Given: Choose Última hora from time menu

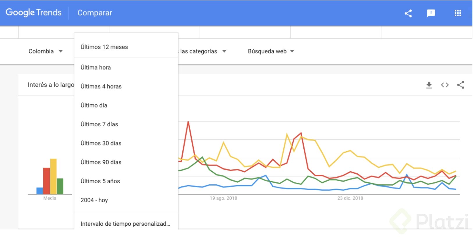Looking at the screenshot, I should tap(96, 67).
